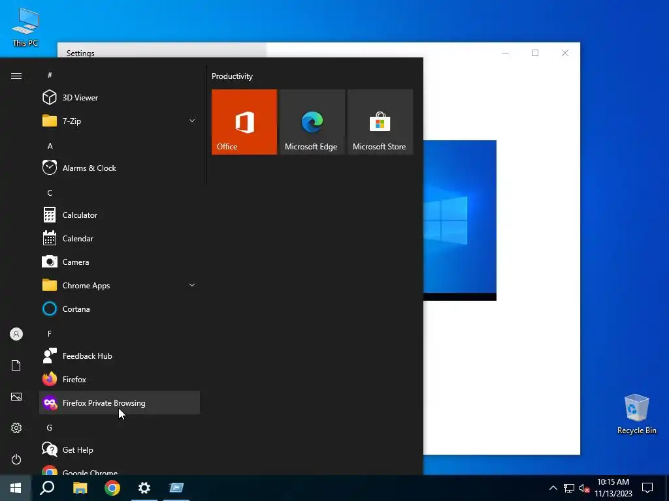Viewport: 669px width, 501px height.
Task: Open File Explorer from the taskbar
Action: 80,488
